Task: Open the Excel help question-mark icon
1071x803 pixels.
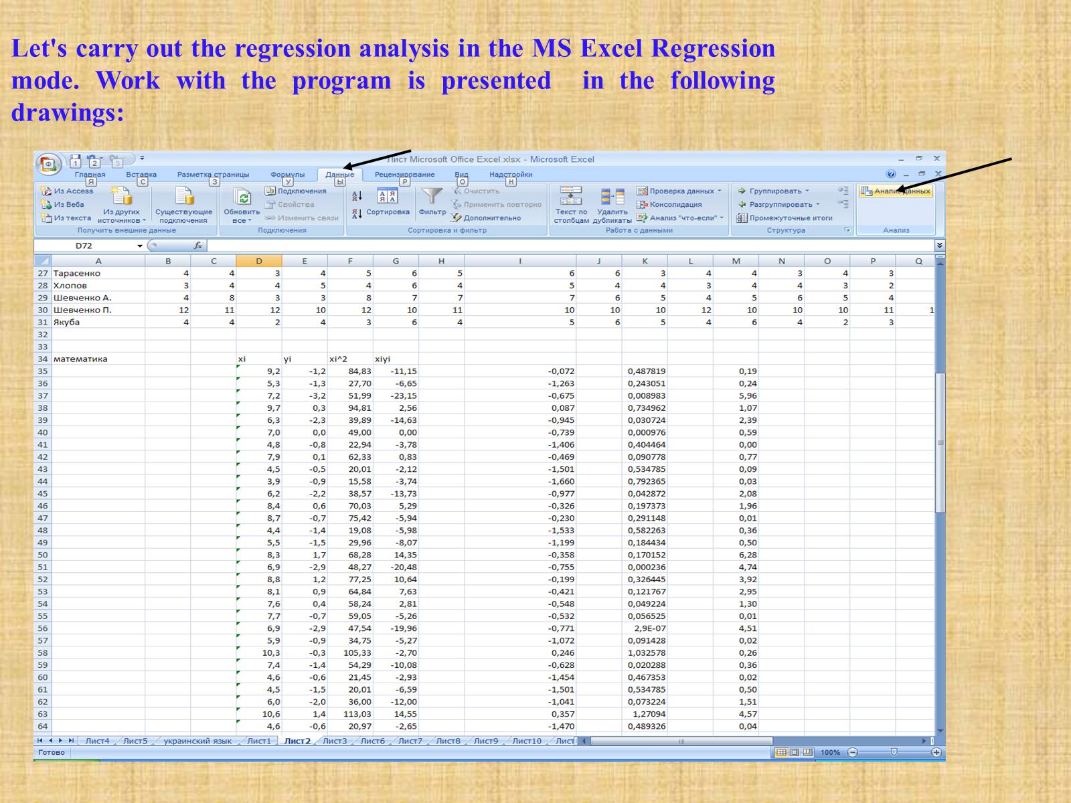Action: point(891,174)
